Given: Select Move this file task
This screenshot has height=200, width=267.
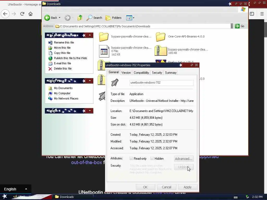Looking at the screenshot, I should pyautogui.click(x=62, y=48).
